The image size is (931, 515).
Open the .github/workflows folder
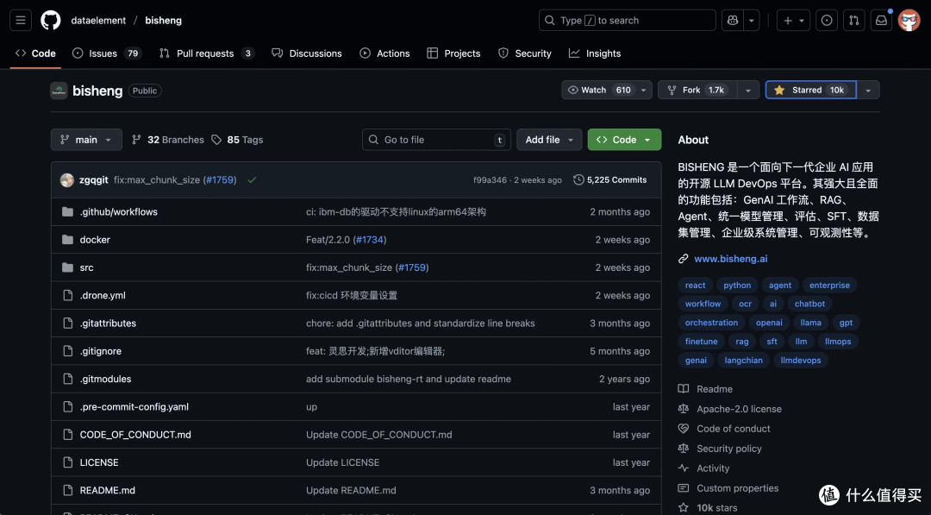(x=119, y=211)
